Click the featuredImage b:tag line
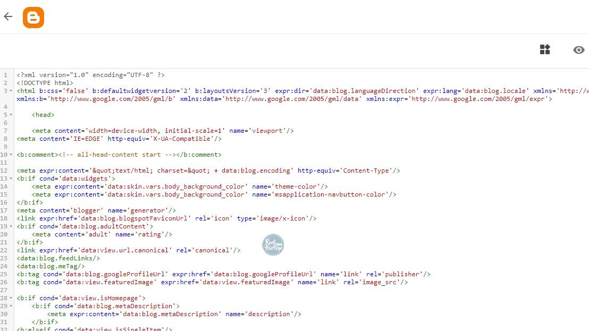589x331 pixels. click(212, 282)
